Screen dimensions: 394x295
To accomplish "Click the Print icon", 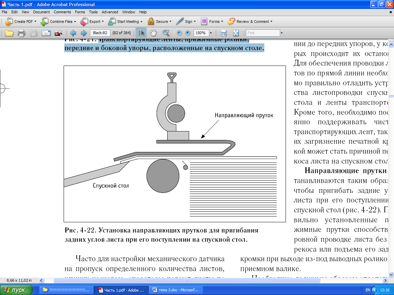I will click(21, 33).
